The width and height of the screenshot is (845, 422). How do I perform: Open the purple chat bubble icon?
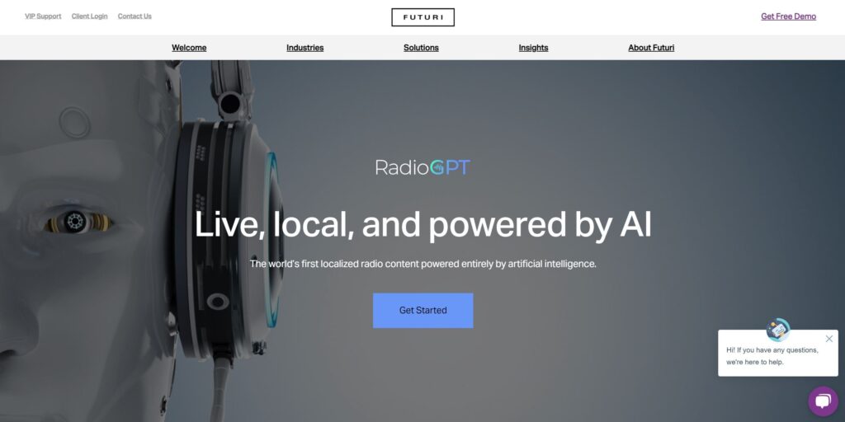(823, 401)
